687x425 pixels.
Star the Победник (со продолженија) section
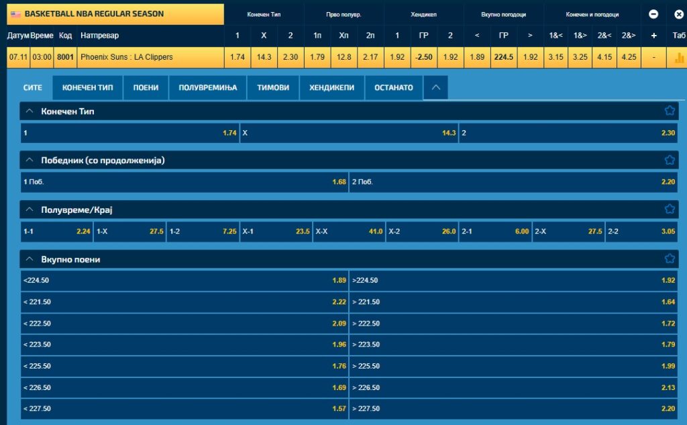[x=669, y=160]
